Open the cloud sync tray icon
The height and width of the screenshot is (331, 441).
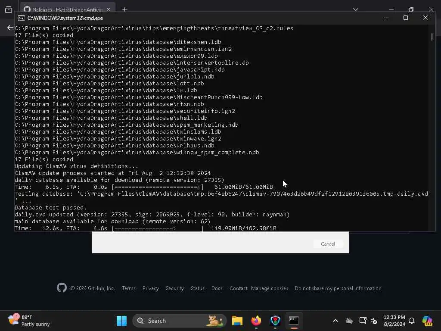click(349, 321)
